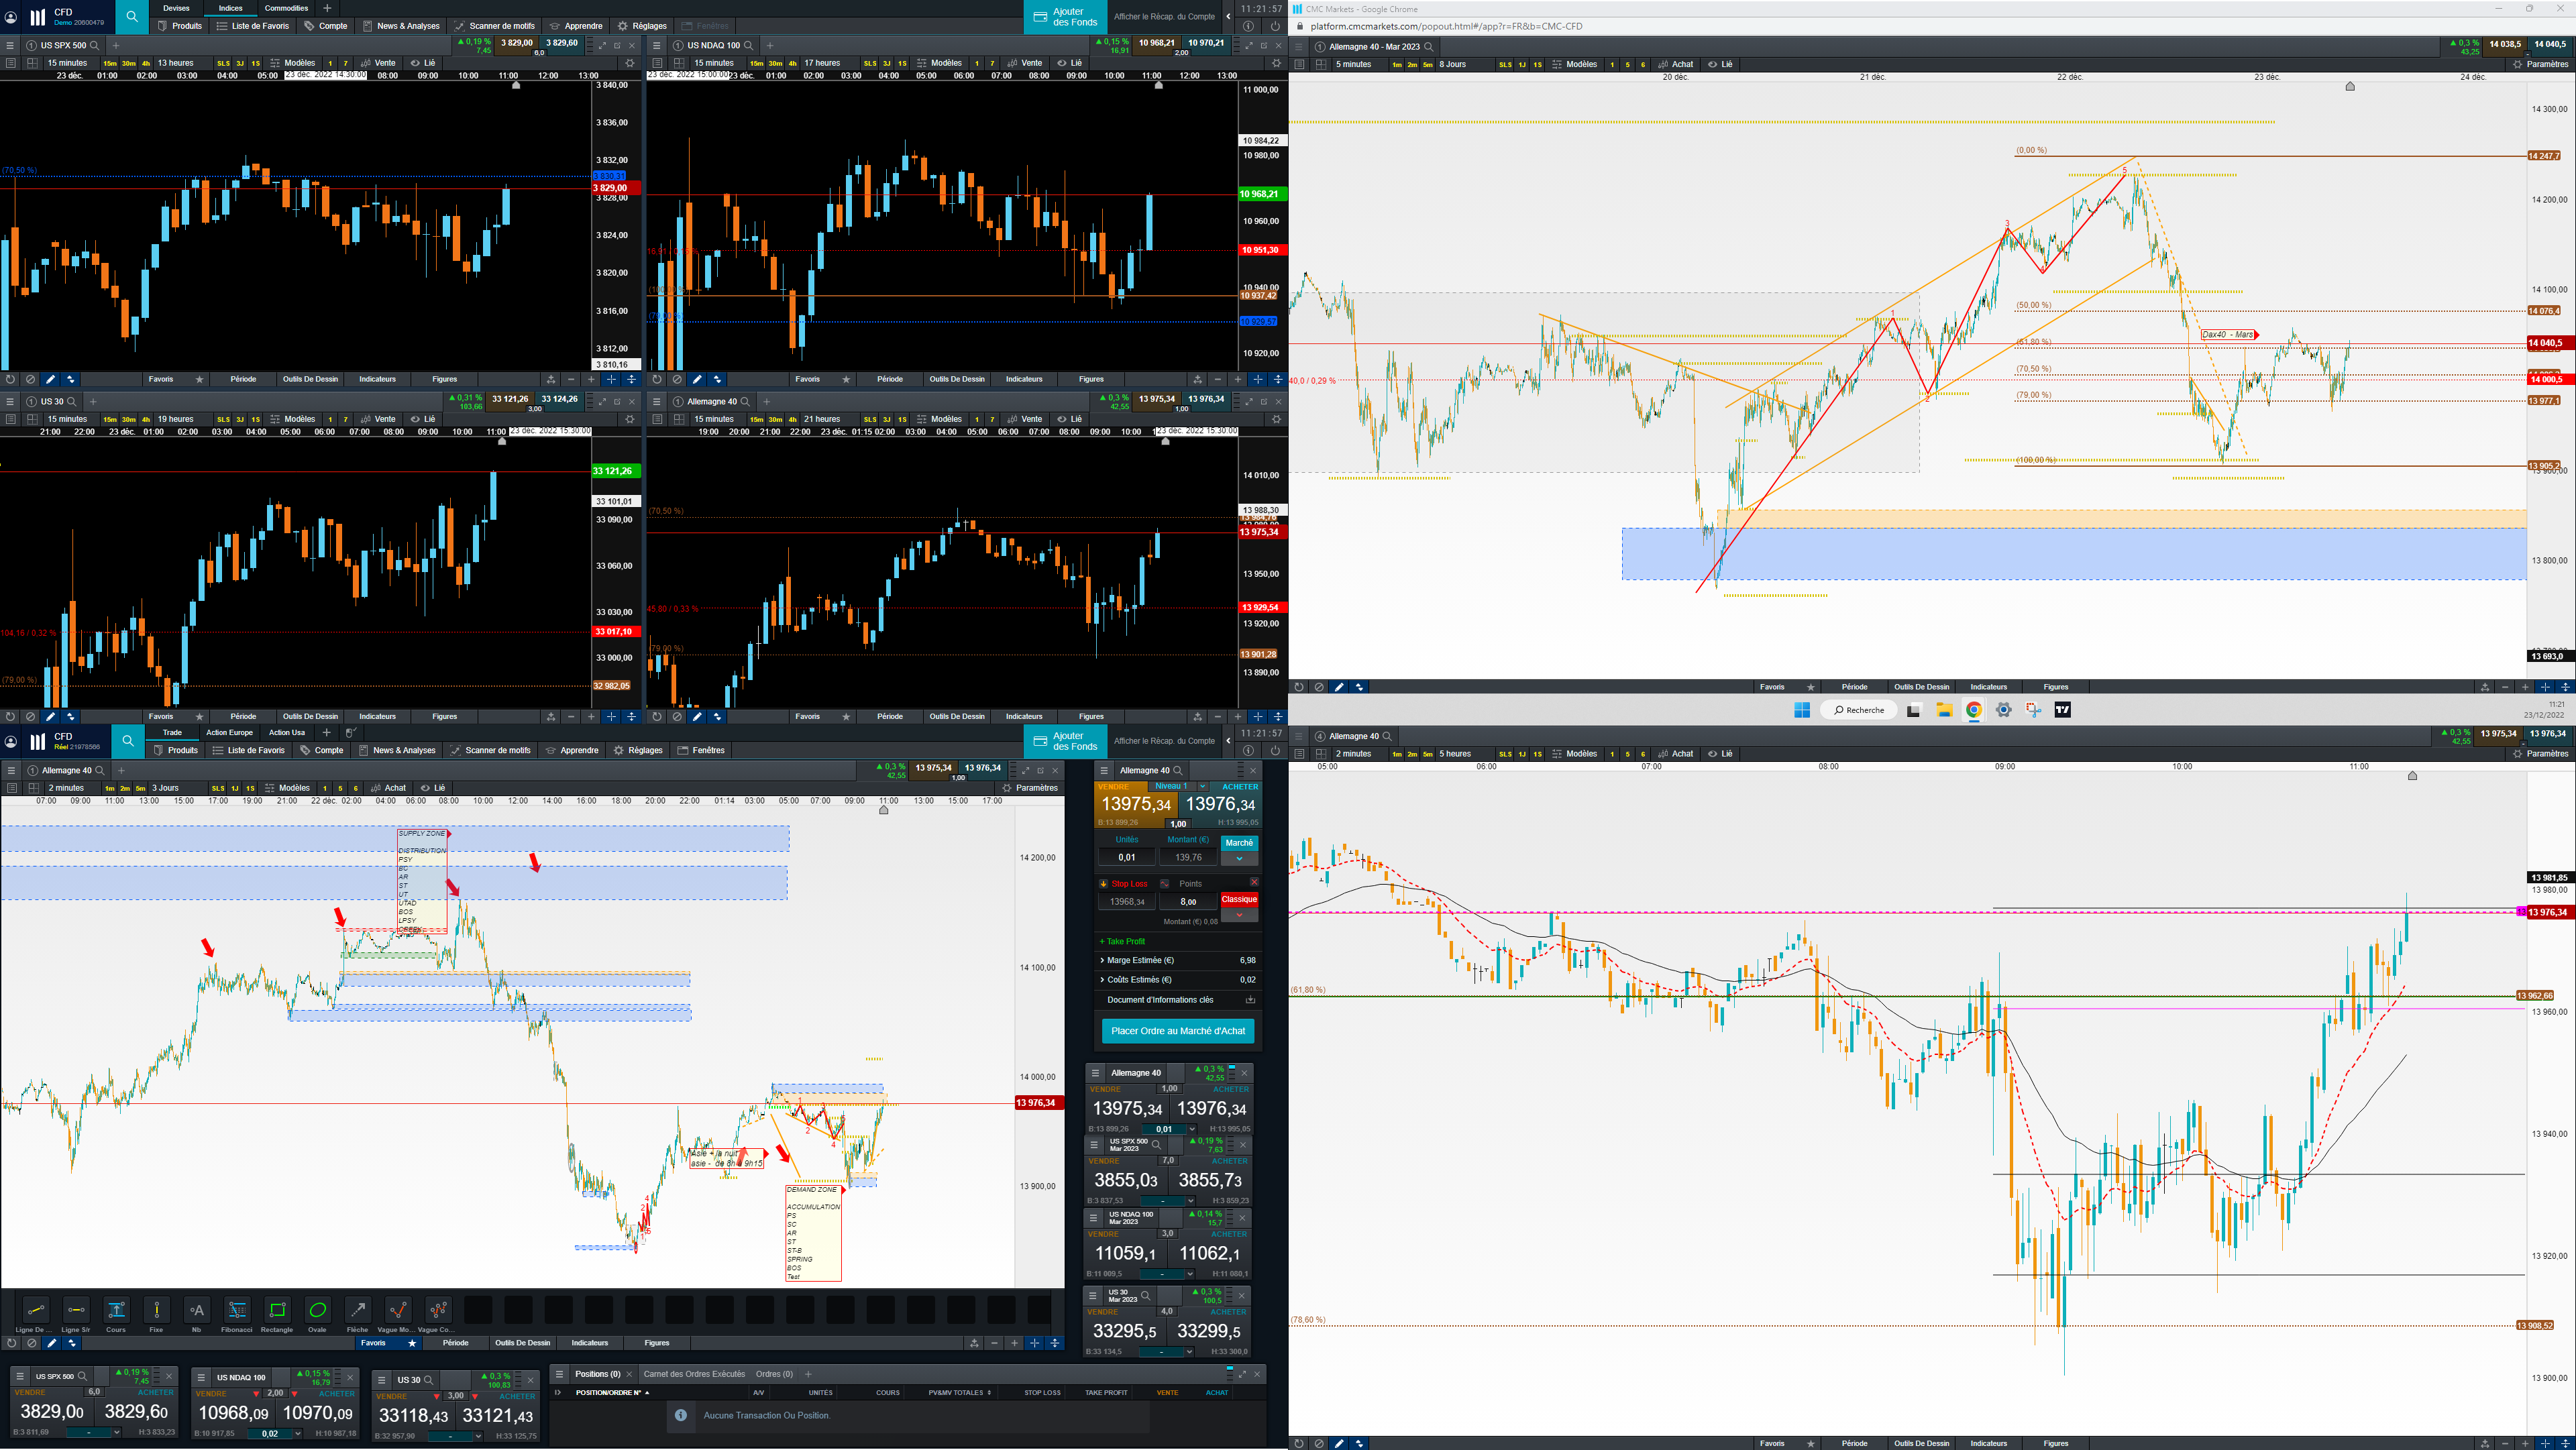Click Placer Ordre au Marché d'Achat

coord(1178,1031)
